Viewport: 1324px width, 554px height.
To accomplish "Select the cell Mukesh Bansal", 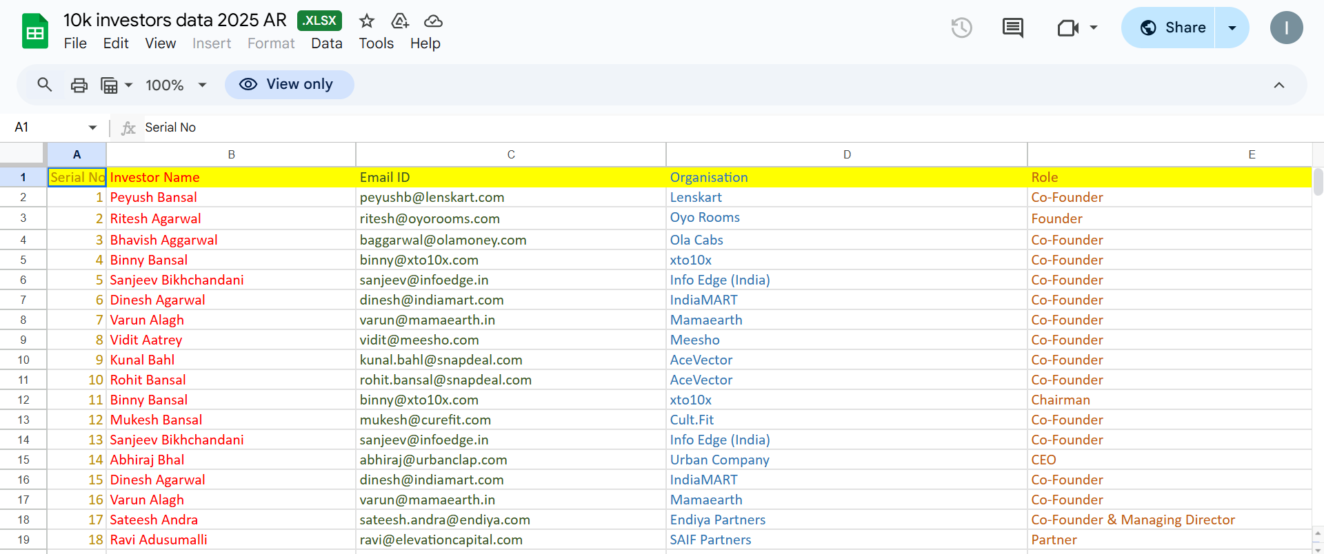I will 231,420.
